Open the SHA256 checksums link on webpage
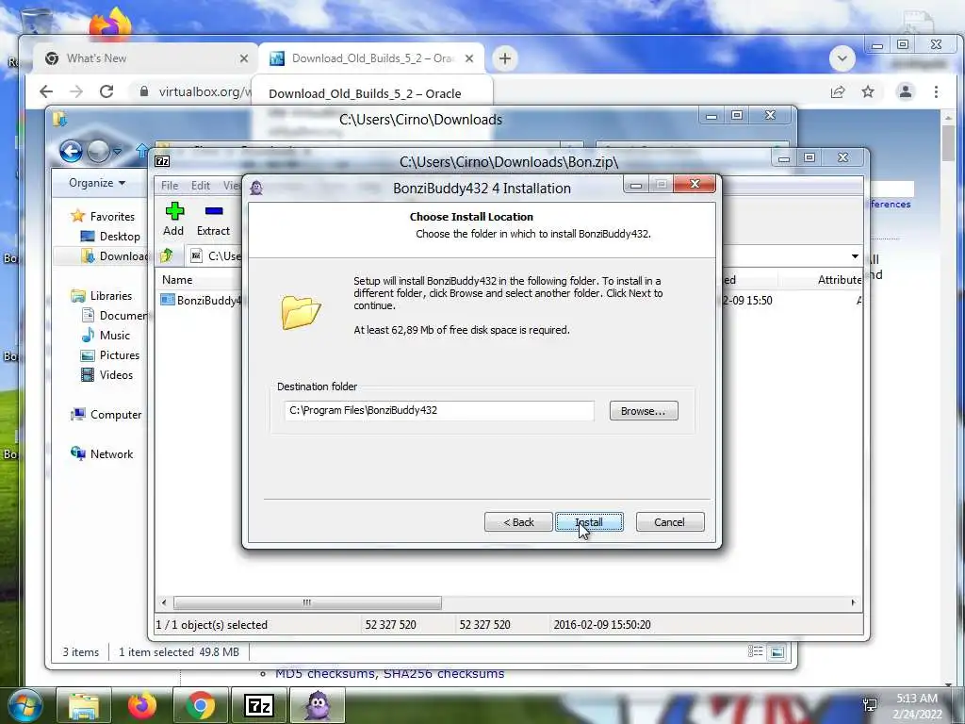 pos(443,674)
